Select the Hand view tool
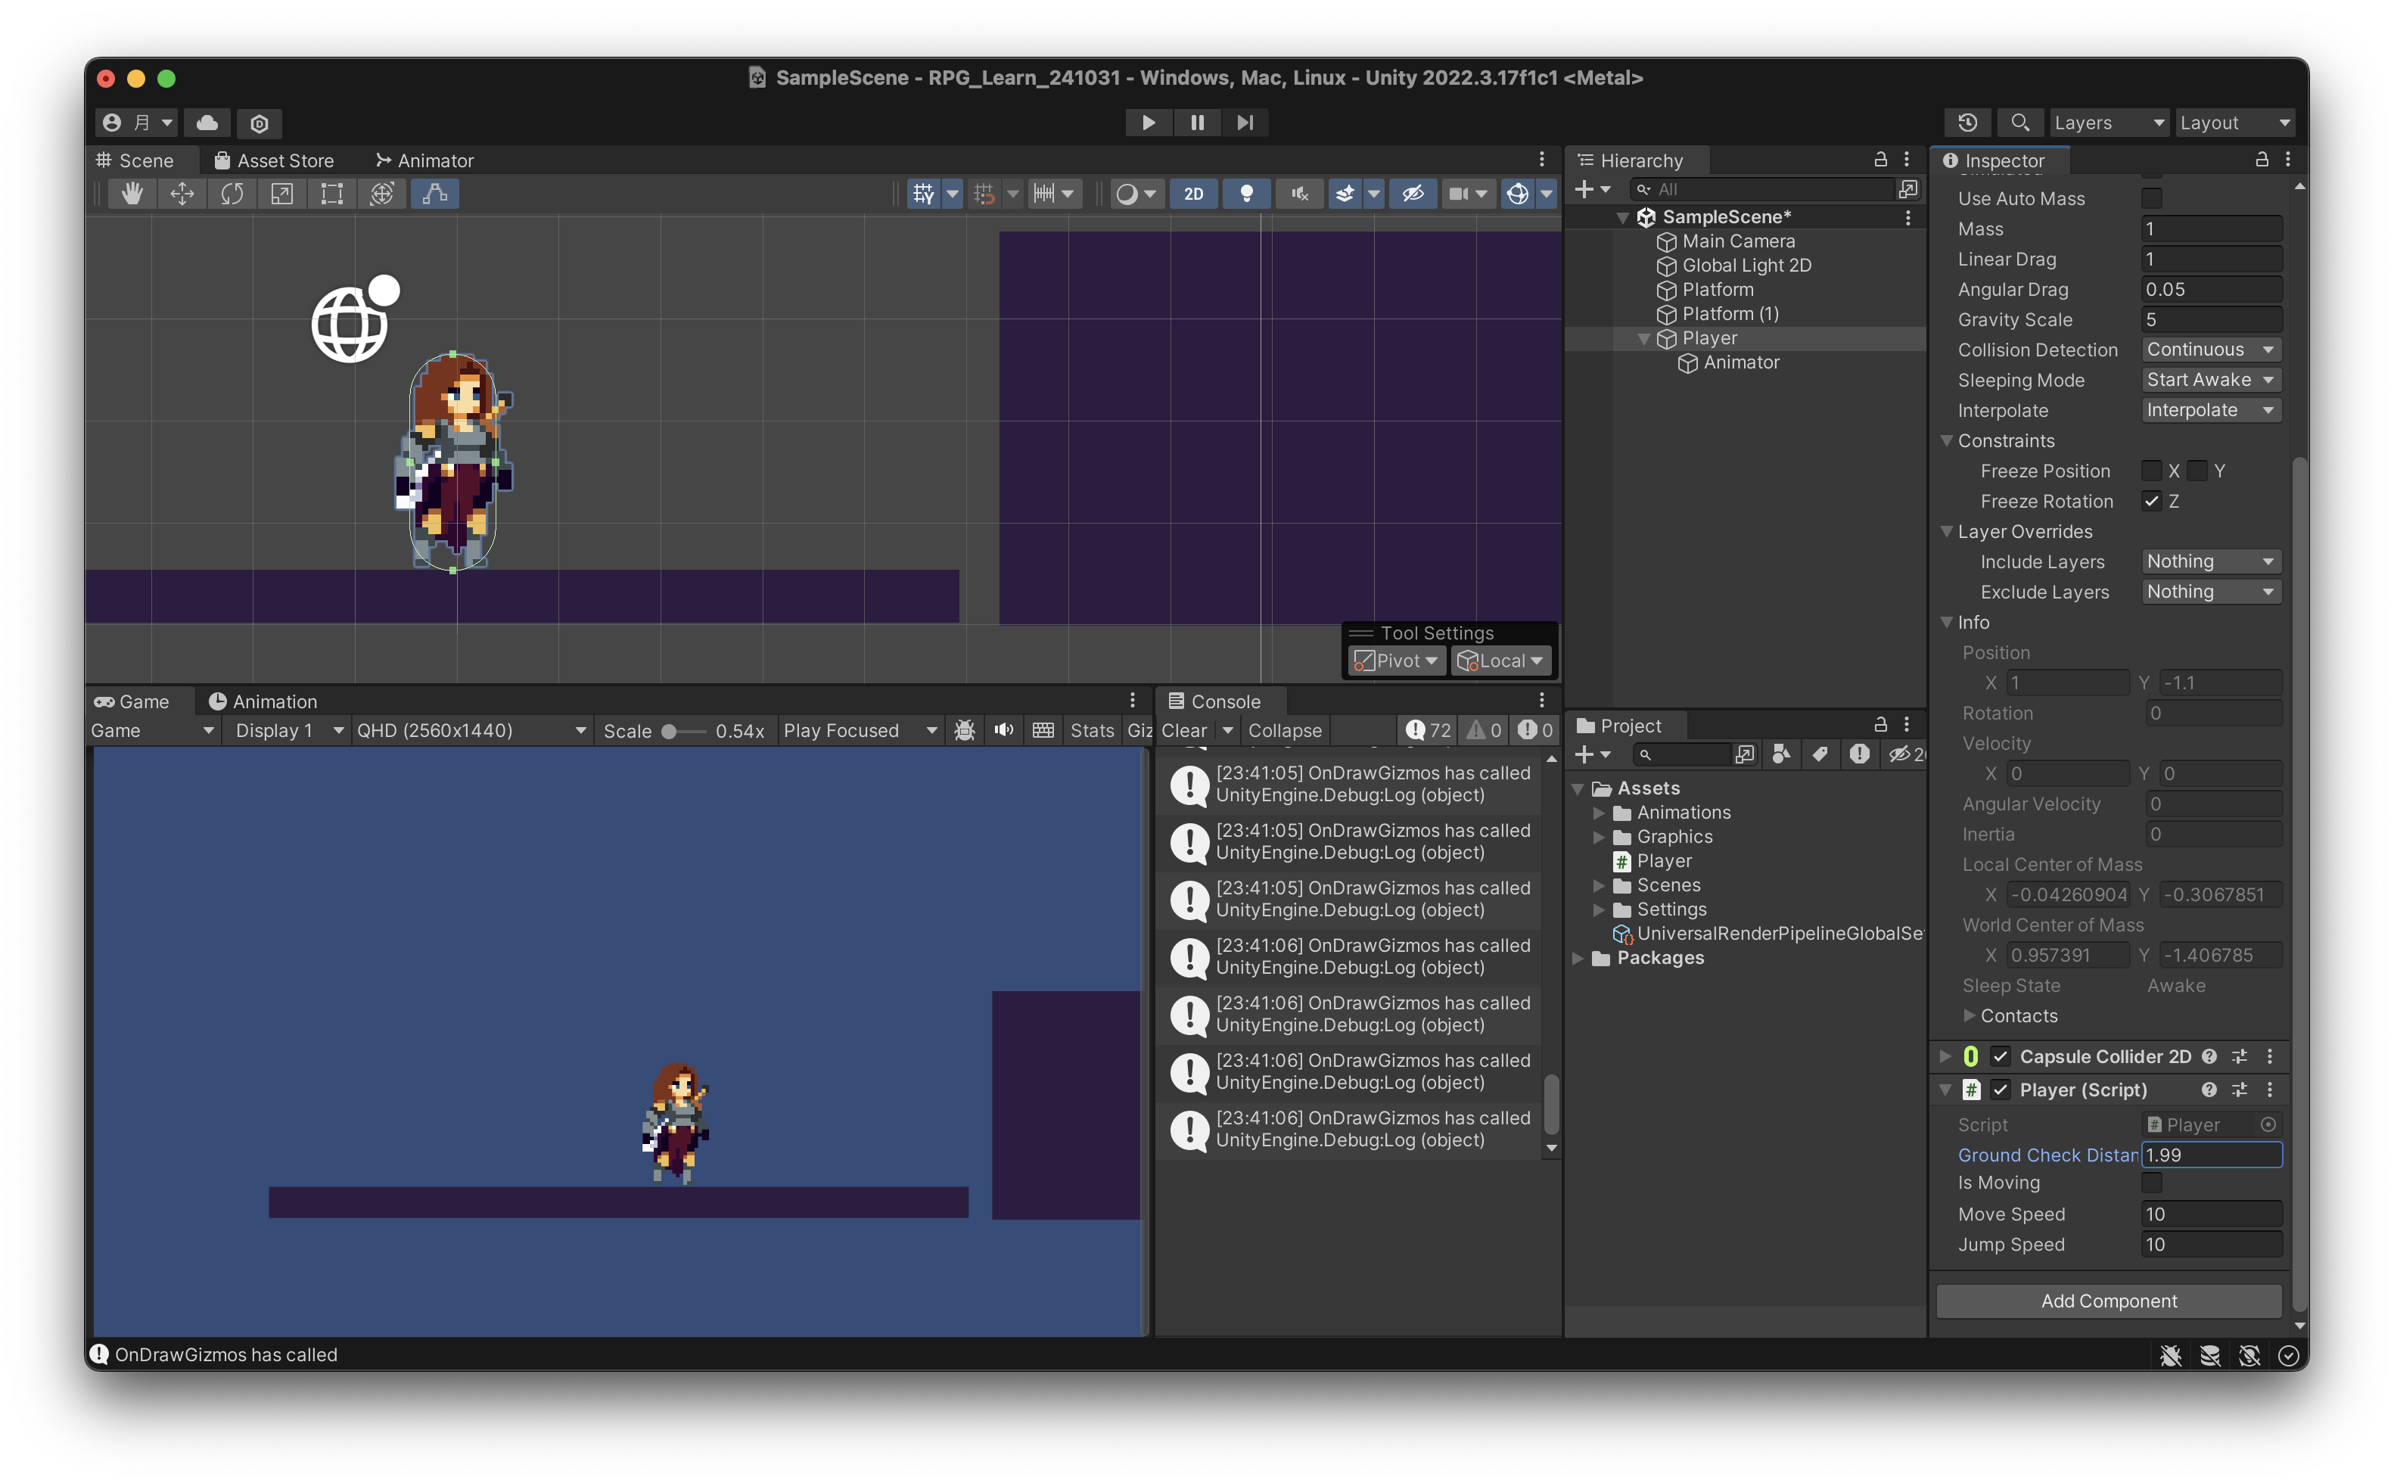The height and width of the screenshot is (1483, 2394). 132,194
